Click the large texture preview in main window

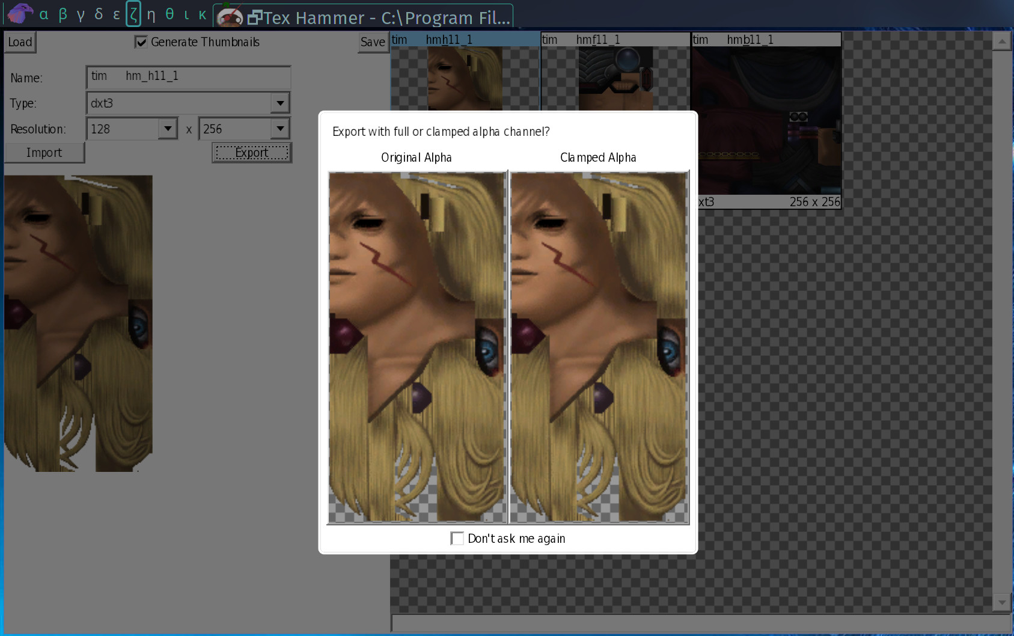coord(78,323)
